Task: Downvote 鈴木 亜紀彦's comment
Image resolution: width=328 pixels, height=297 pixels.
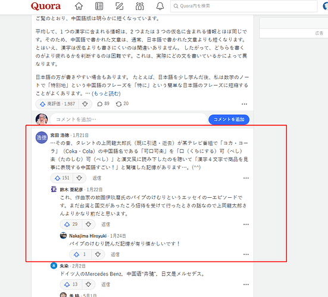Action: (x=88, y=225)
